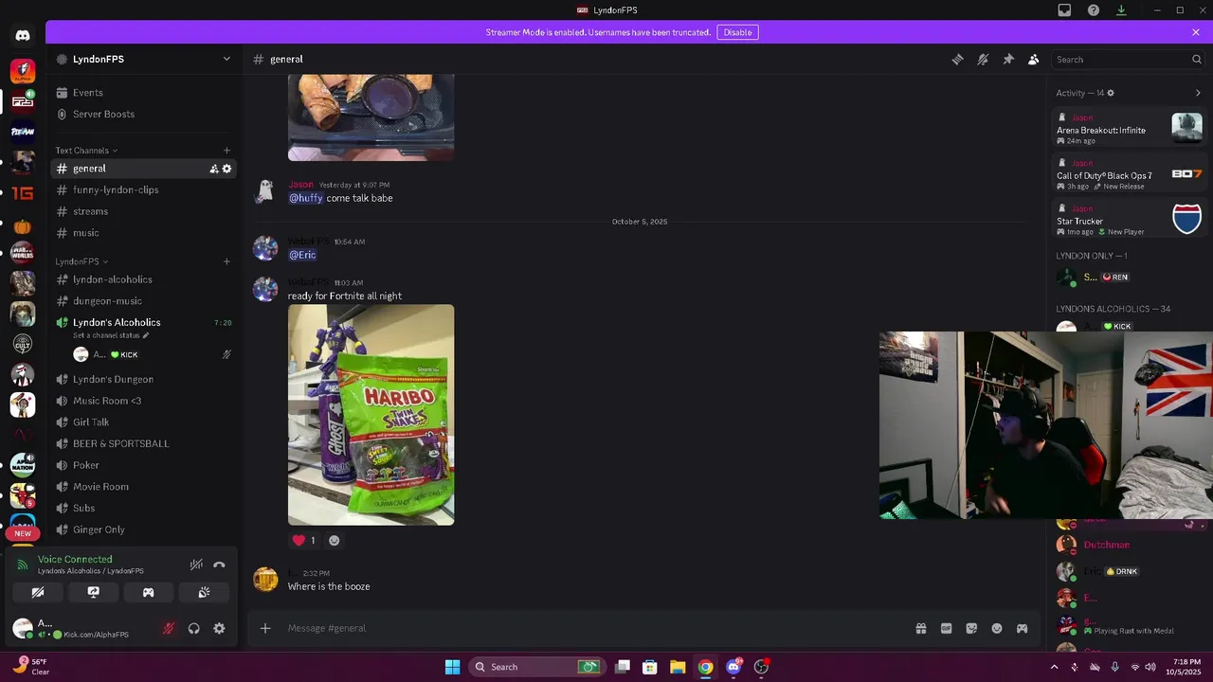Open apps launcher controller icon in message bar

pos(1023,628)
